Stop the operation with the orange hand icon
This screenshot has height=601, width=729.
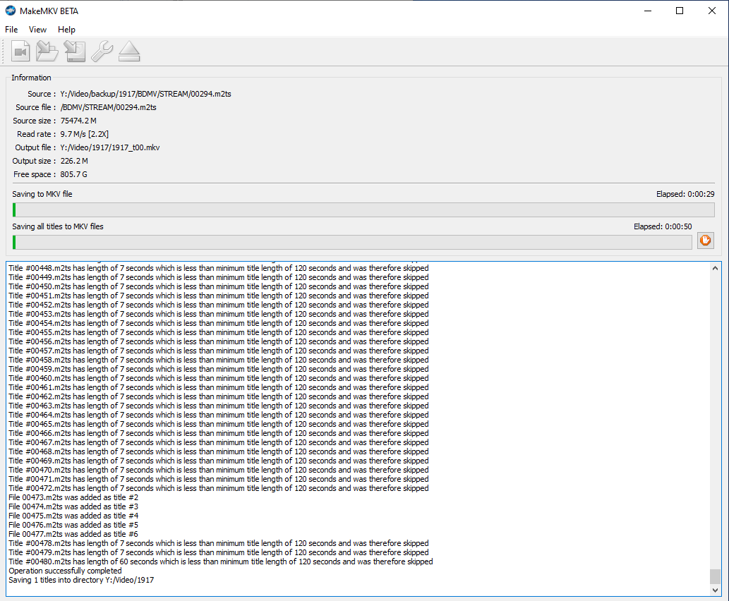[705, 241]
